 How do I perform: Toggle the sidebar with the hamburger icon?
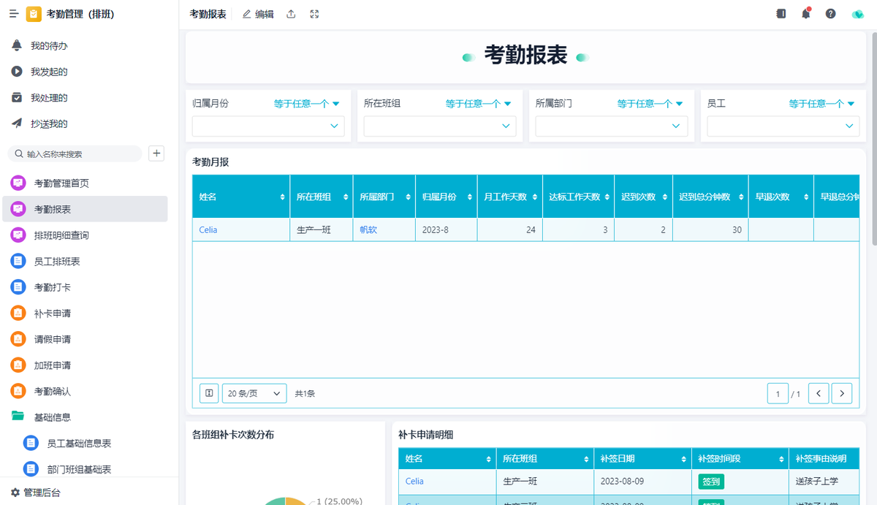pos(12,13)
